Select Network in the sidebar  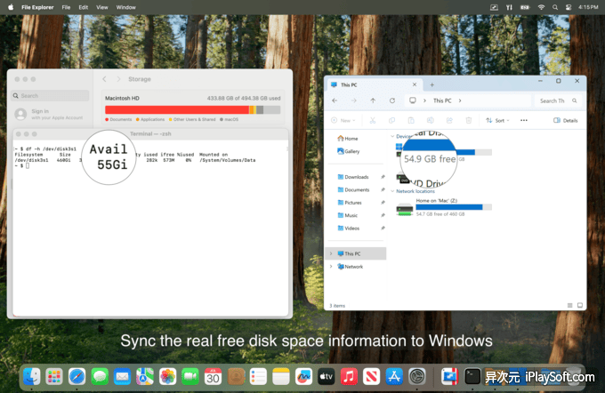coord(350,267)
